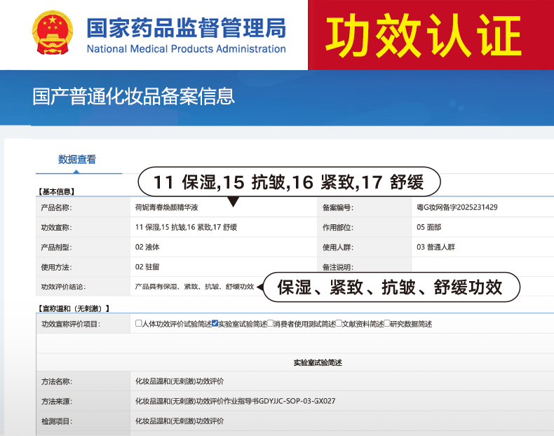Click method source text with GDYJJC-SOP-03-GX027
The width and height of the screenshot is (554, 436).
click(236, 401)
